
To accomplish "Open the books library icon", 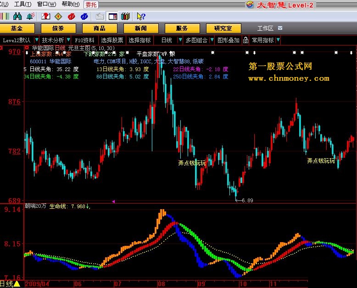I will [x=125, y=17].
